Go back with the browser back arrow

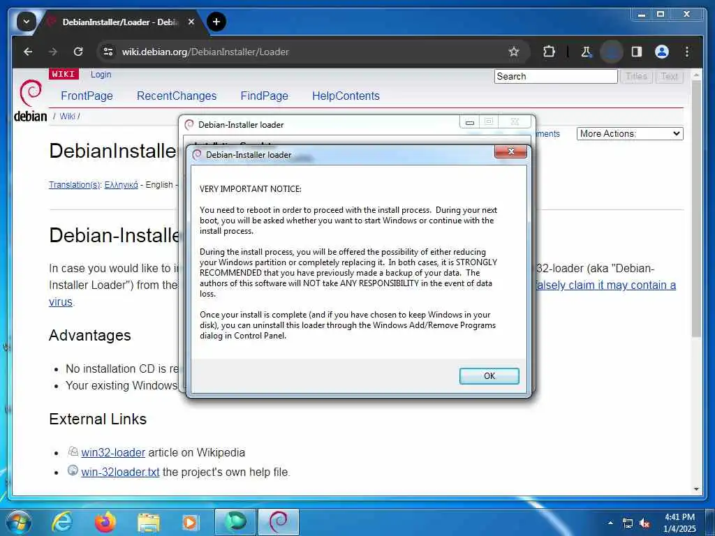click(x=28, y=52)
